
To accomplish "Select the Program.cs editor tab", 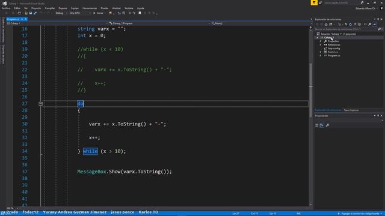I will (13, 19).
